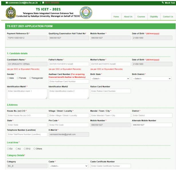The width and height of the screenshot is (176, 171).
Task: Open the About Us tab
Action: [128, 17]
